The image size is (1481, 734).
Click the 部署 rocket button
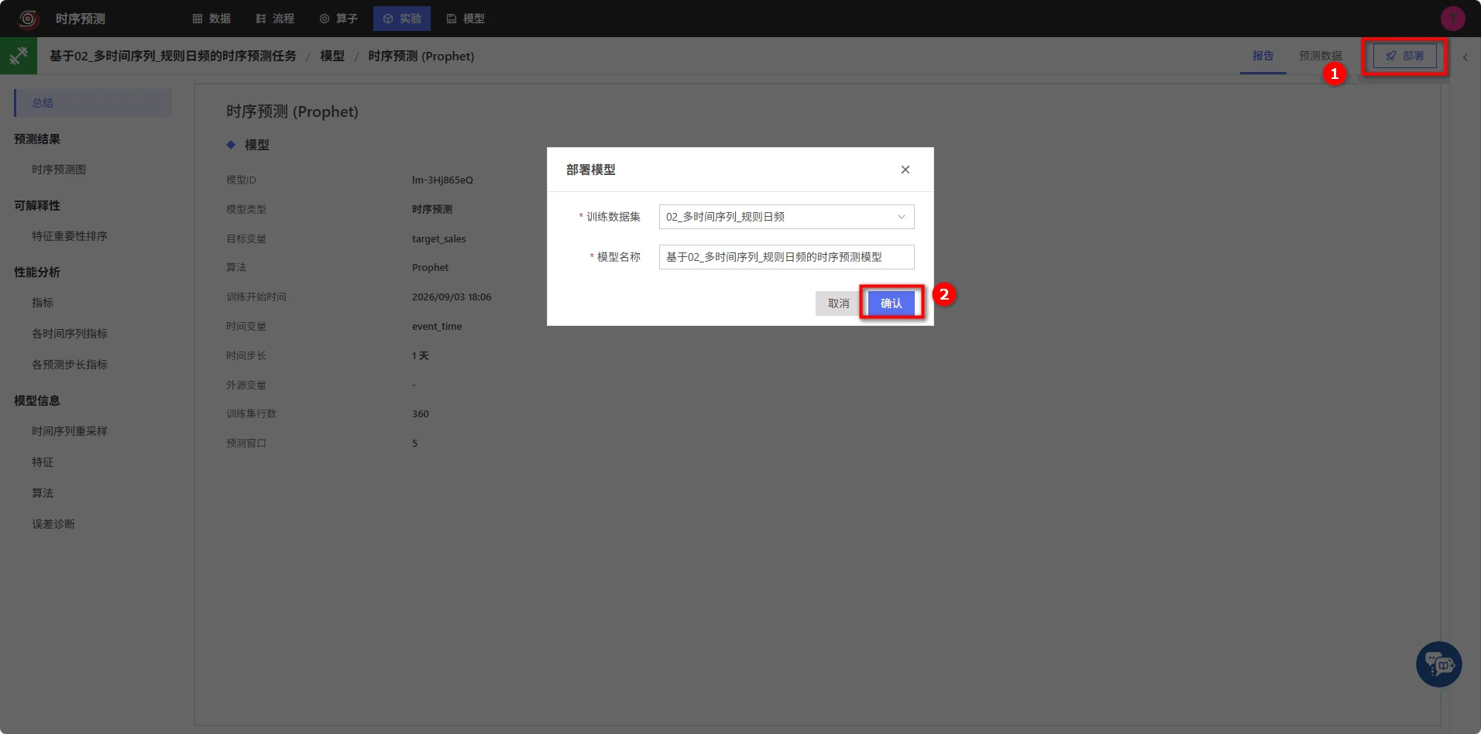pos(1404,56)
